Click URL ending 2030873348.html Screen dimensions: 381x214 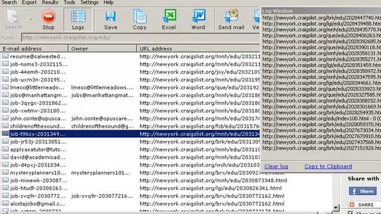[x=213, y=181]
